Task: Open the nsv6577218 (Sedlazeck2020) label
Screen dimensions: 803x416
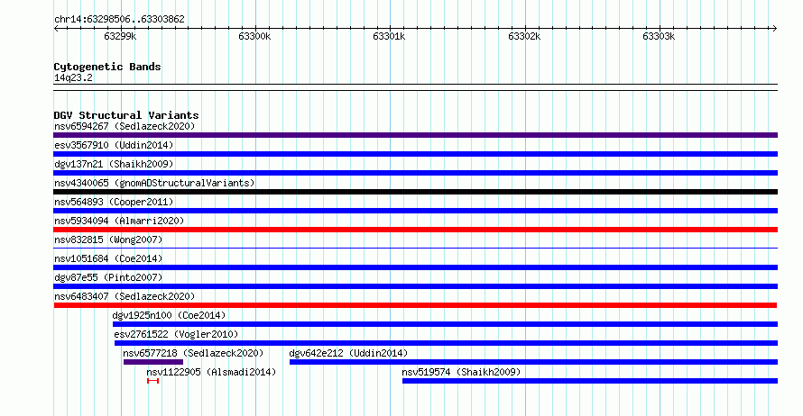Action: click(193, 353)
